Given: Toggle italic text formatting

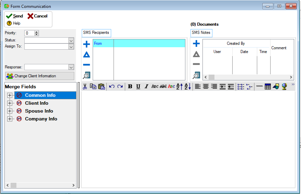Looking at the screenshot, I should (x=146, y=87).
